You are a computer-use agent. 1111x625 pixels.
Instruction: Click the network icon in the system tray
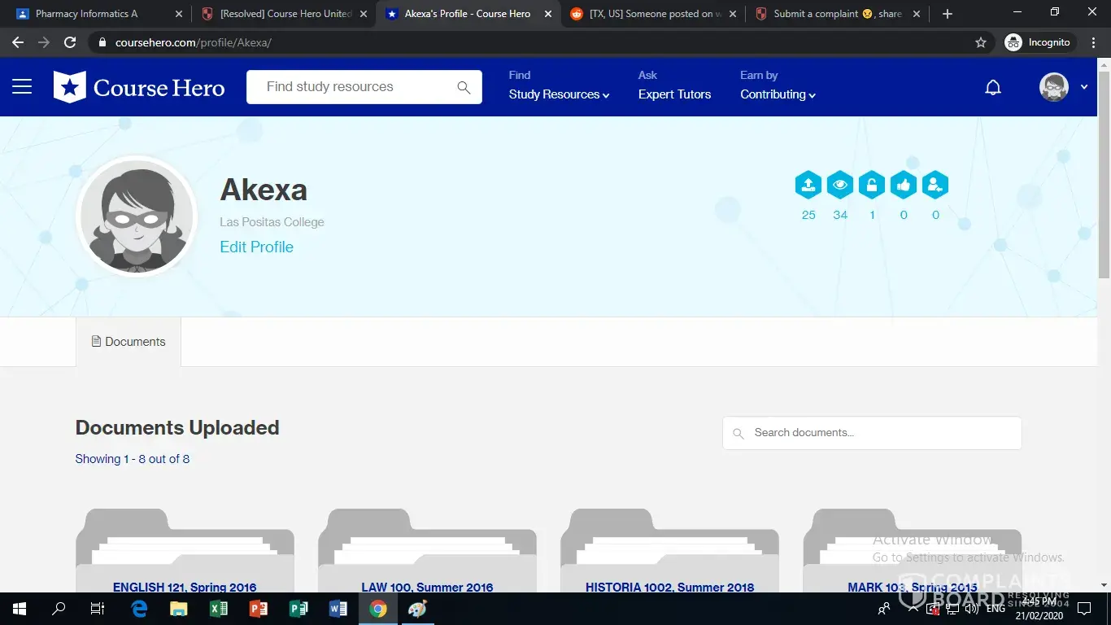[954, 609]
